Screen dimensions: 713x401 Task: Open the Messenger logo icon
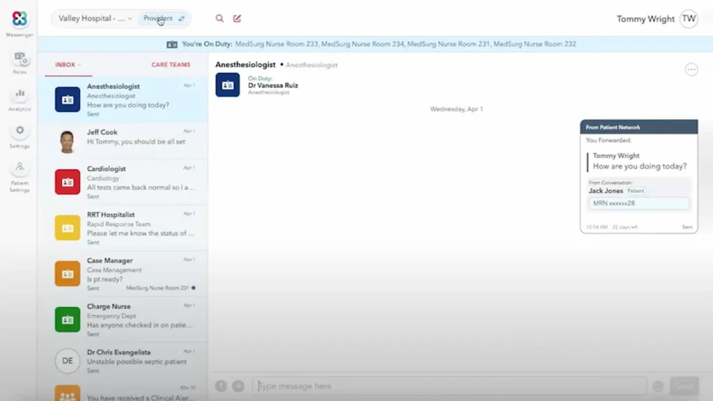click(x=19, y=19)
